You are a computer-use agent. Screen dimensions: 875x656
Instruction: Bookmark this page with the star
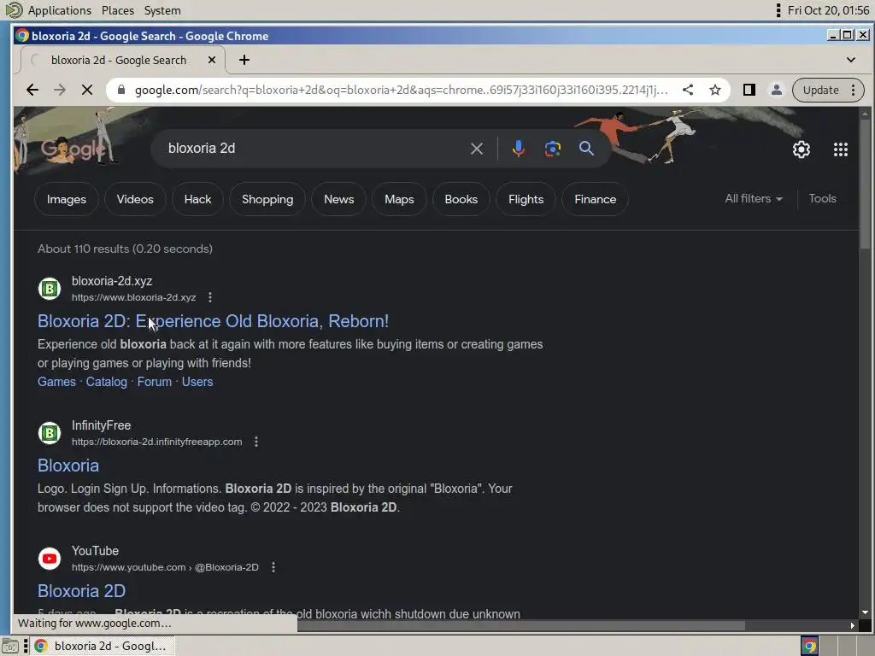coord(715,90)
